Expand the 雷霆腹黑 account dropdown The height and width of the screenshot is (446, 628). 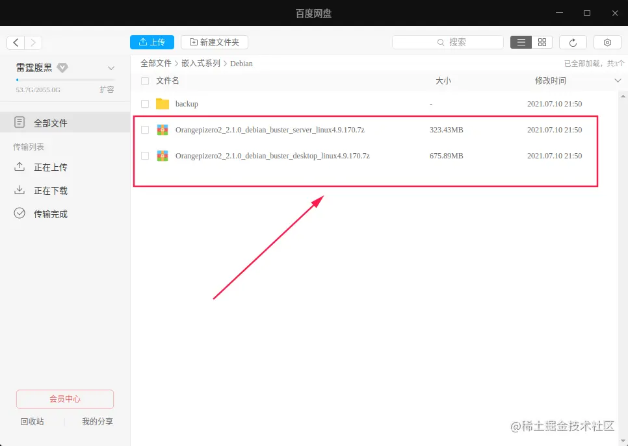(111, 68)
